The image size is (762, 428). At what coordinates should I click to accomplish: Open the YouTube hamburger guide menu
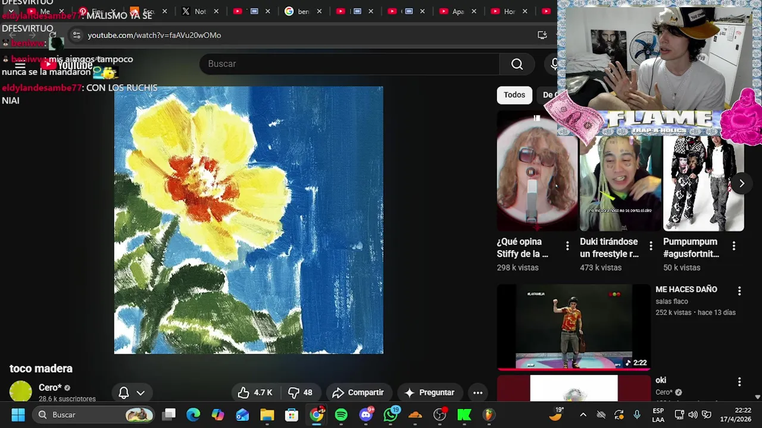click(x=20, y=64)
